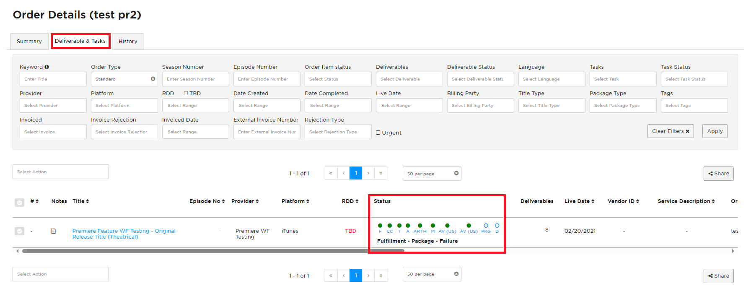This screenshot has width=751, height=294.
Task: Open the Provider filter dropdown
Action: tap(53, 105)
